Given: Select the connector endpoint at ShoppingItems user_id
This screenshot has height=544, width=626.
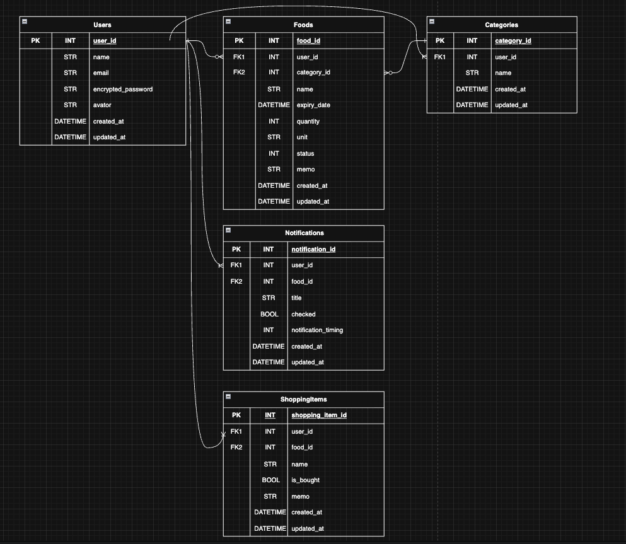Looking at the screenshot, I should tap(223, 434).
